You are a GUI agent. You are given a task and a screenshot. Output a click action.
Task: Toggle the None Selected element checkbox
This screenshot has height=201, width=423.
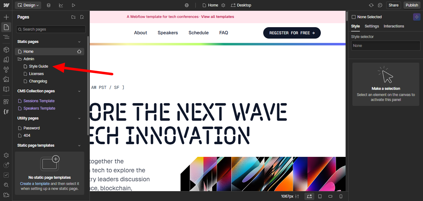point(354,17)
